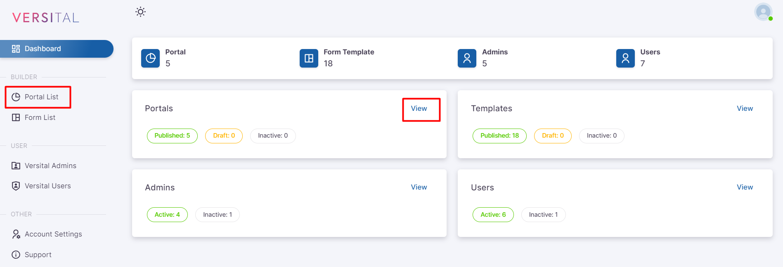Toggle the light/dark theme sun icon

point(140,12)
